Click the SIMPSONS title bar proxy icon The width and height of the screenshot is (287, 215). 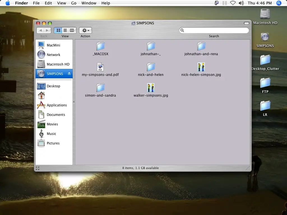pyautogui.click(x=133, y=23)
